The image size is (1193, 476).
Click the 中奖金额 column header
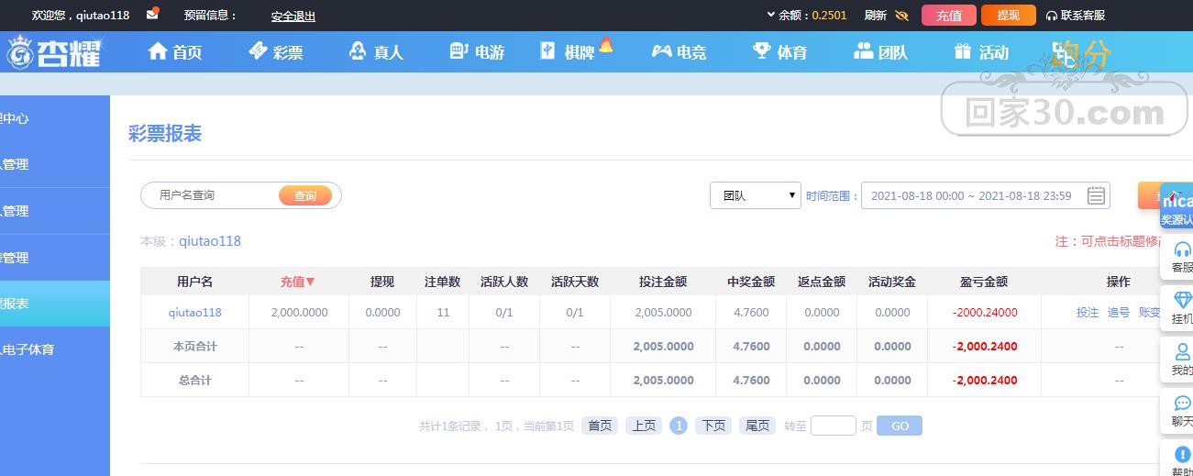[751, 282]
